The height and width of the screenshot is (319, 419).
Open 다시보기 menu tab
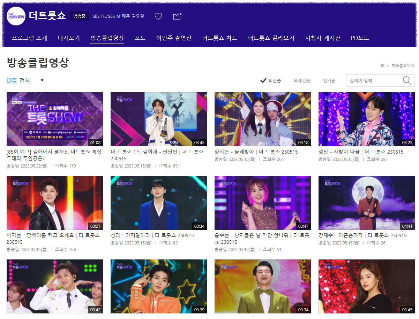click(x=69, y=38)
